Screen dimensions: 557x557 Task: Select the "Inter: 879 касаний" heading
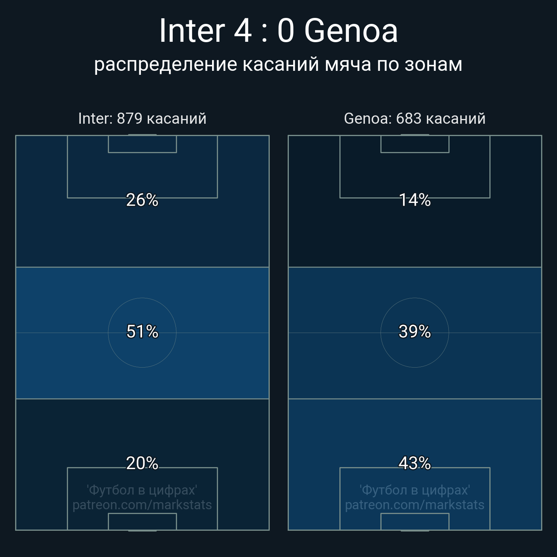pos(142,119)
